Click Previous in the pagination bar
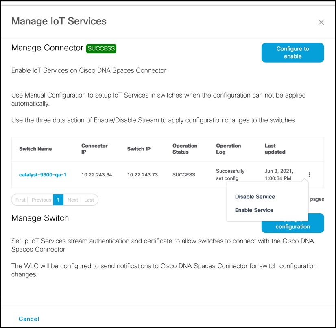 point(41,200)
